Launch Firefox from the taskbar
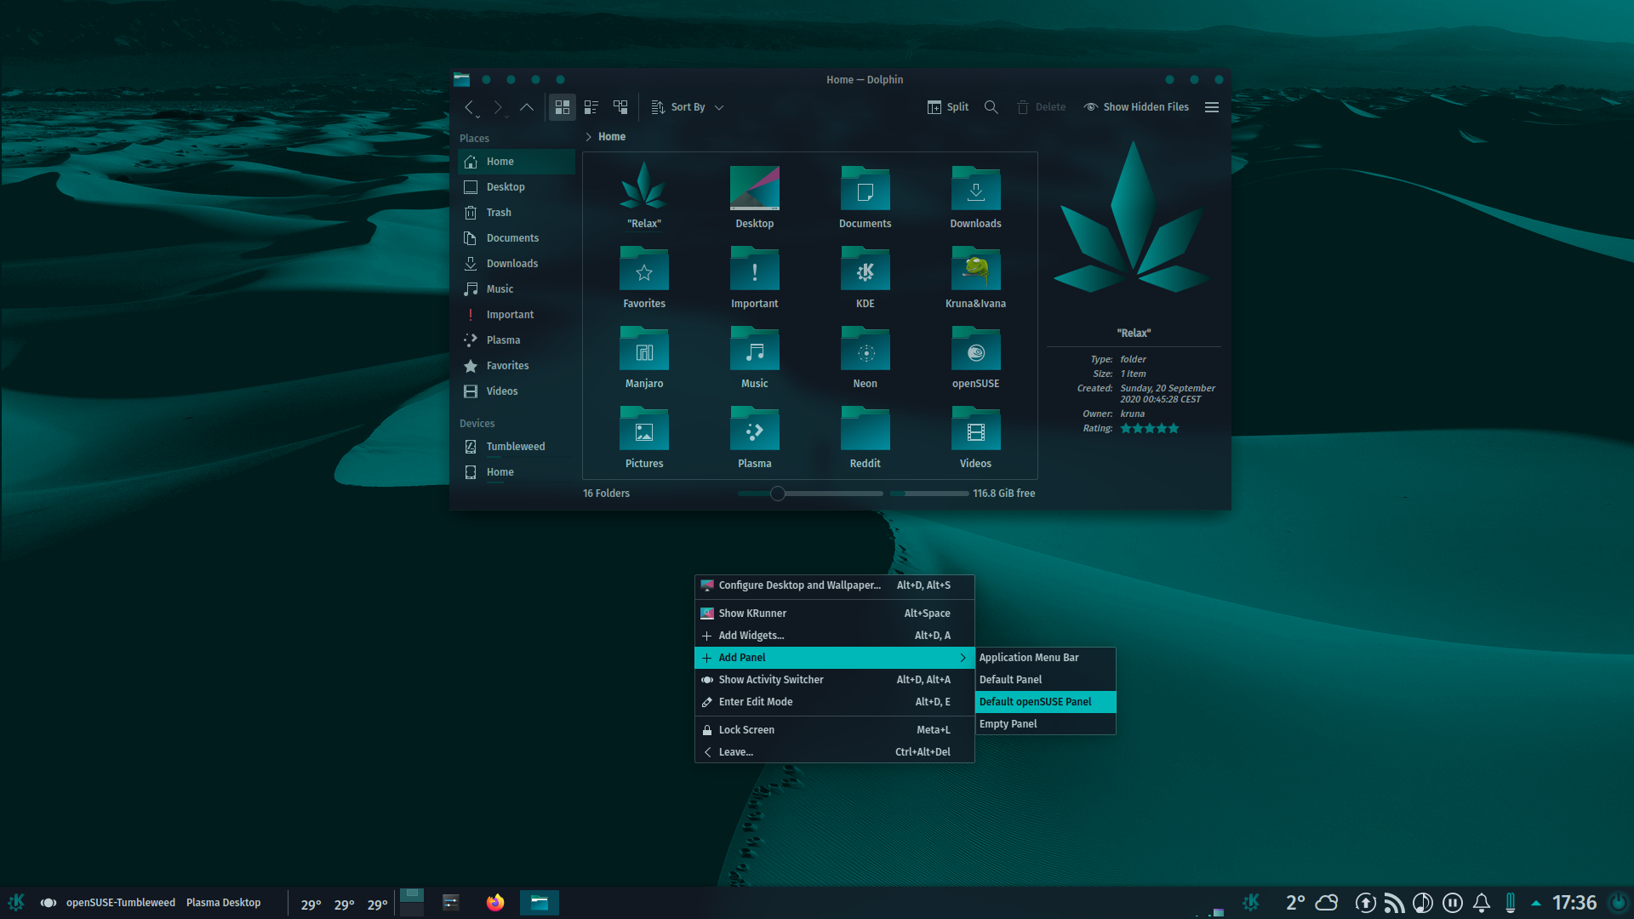1634x919 pixels. tap(495, 903)
